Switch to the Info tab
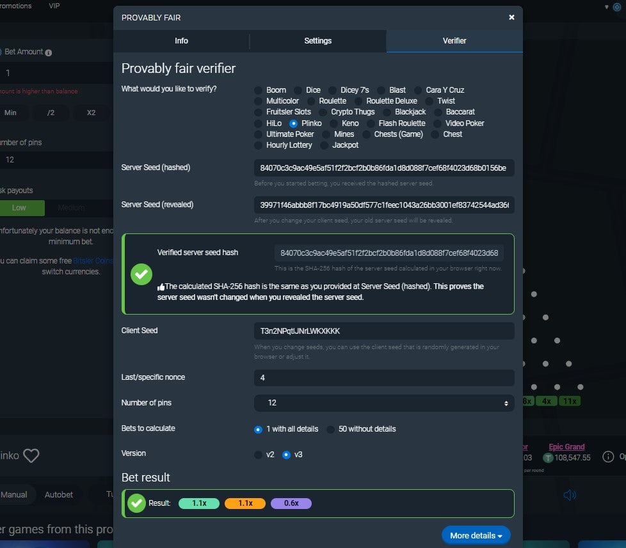This screenshot has height=548, width=626. [181, 41]
